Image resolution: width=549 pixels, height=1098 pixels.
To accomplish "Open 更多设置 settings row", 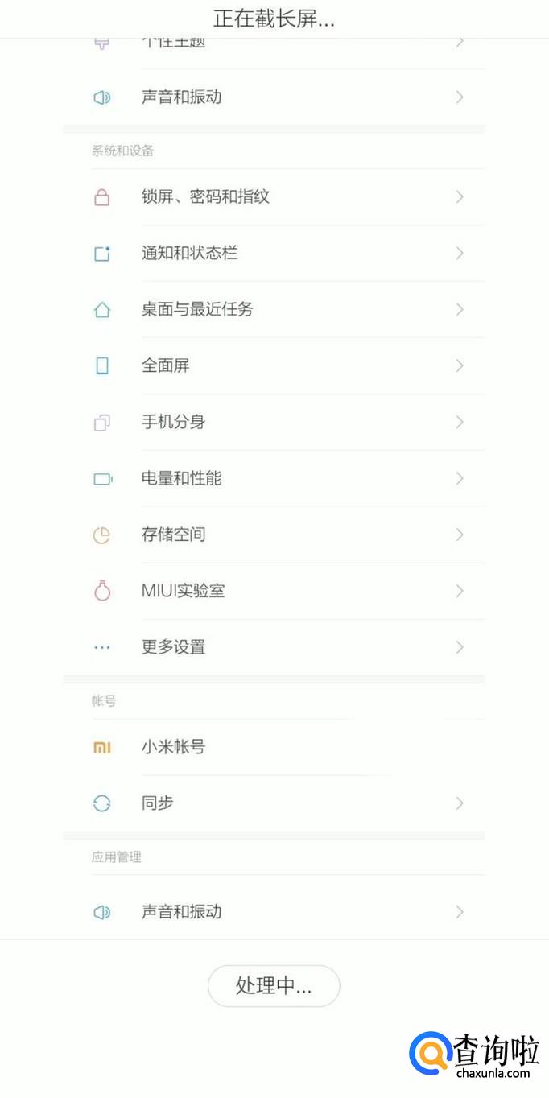I will pyautogui.click(x=173, y=647).
